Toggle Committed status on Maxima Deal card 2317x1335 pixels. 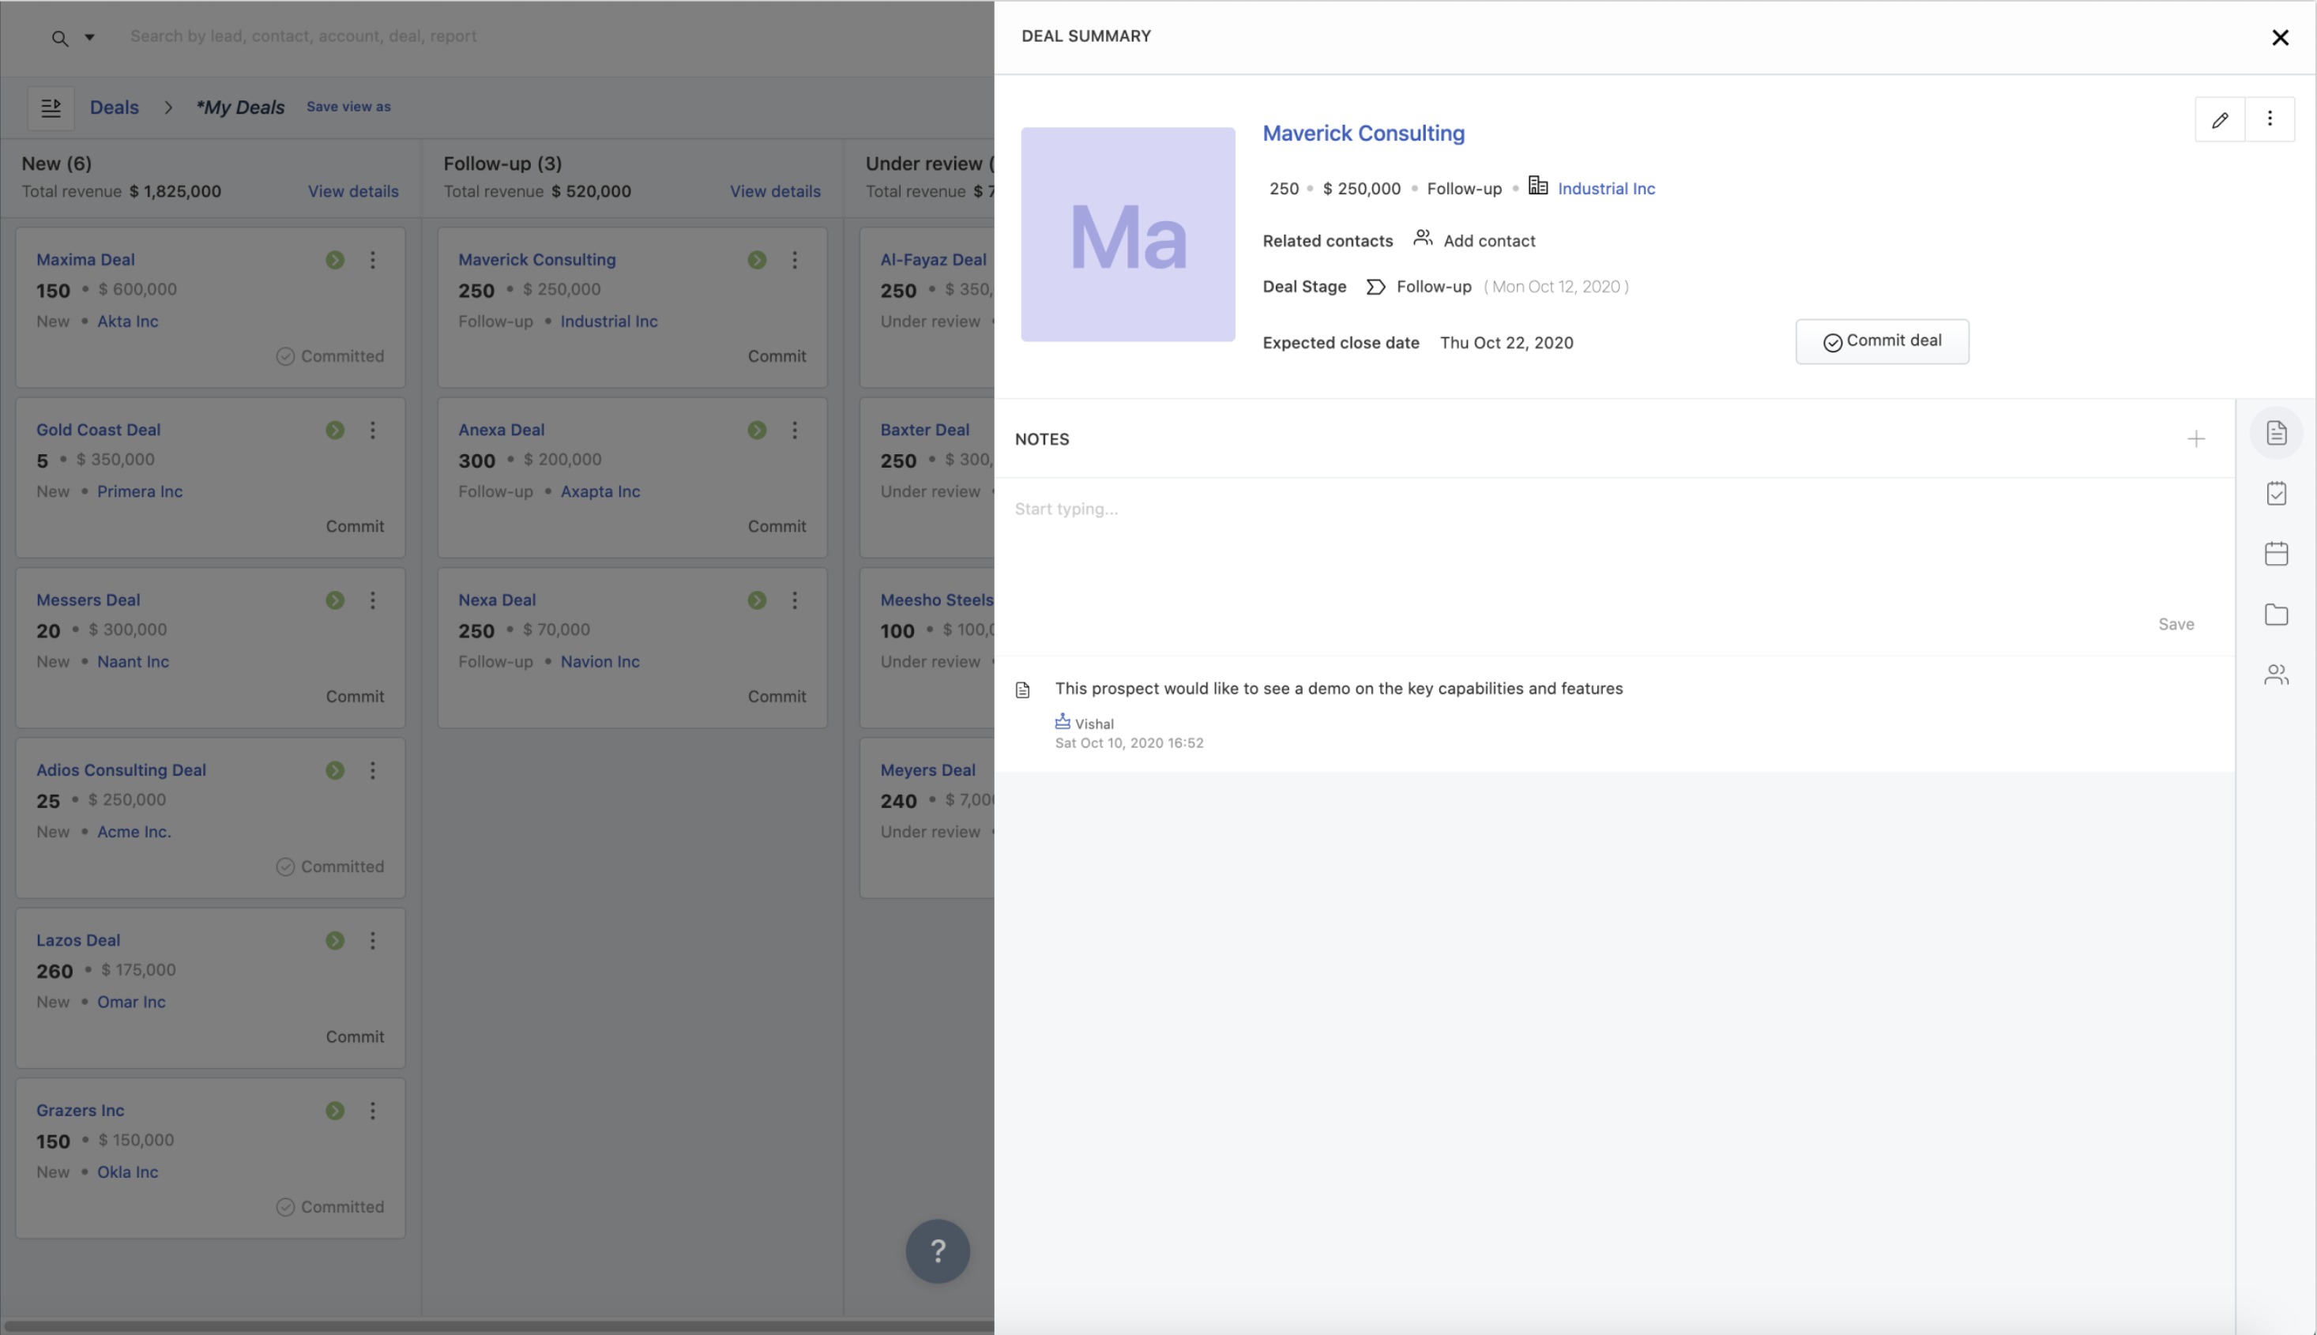point(330,355)
